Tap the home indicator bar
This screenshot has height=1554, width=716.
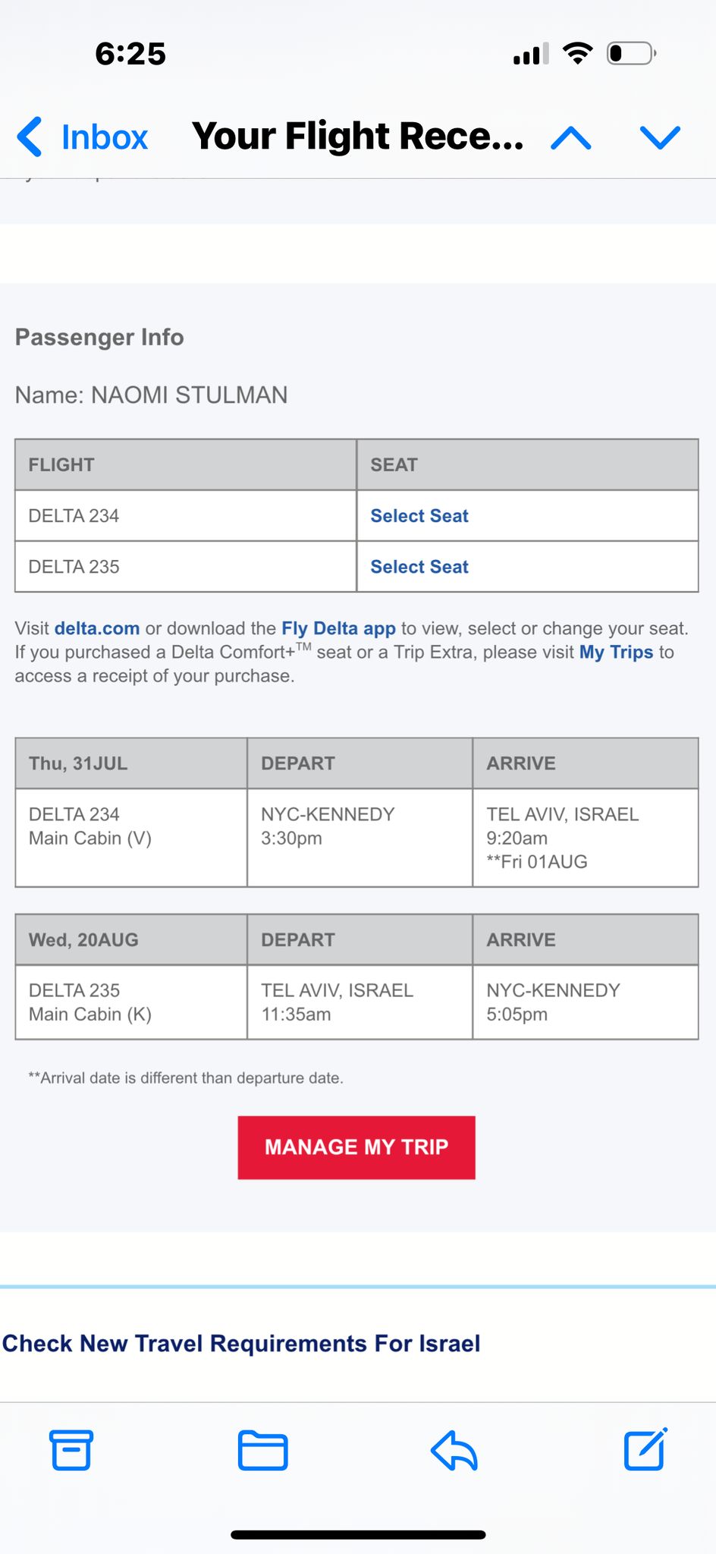(358, 1534)
